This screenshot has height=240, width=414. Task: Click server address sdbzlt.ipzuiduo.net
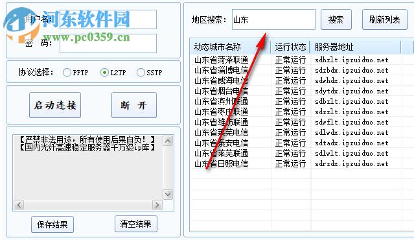(x=352, y=101)
